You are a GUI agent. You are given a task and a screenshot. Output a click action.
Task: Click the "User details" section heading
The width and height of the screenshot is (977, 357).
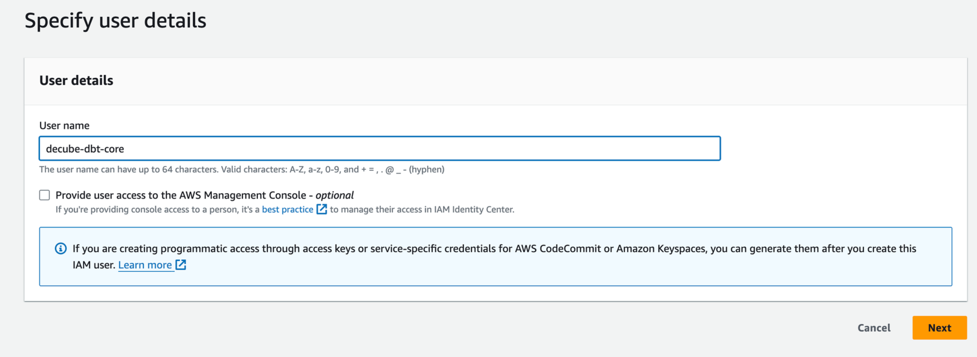tap(76, 80)
